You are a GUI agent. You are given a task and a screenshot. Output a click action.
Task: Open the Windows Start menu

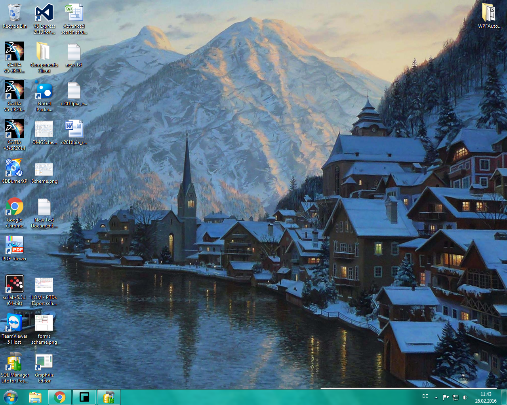click(10, 397)
